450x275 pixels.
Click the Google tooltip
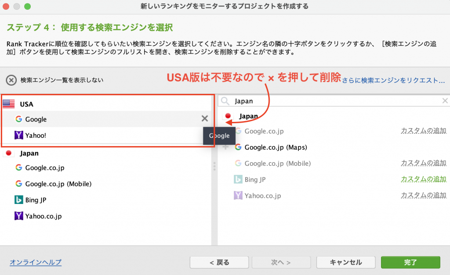tap(219, 136)
